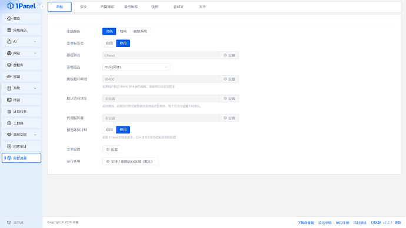
Task: Click the calendar icon for 计划任务
Action: click(9, 112)
